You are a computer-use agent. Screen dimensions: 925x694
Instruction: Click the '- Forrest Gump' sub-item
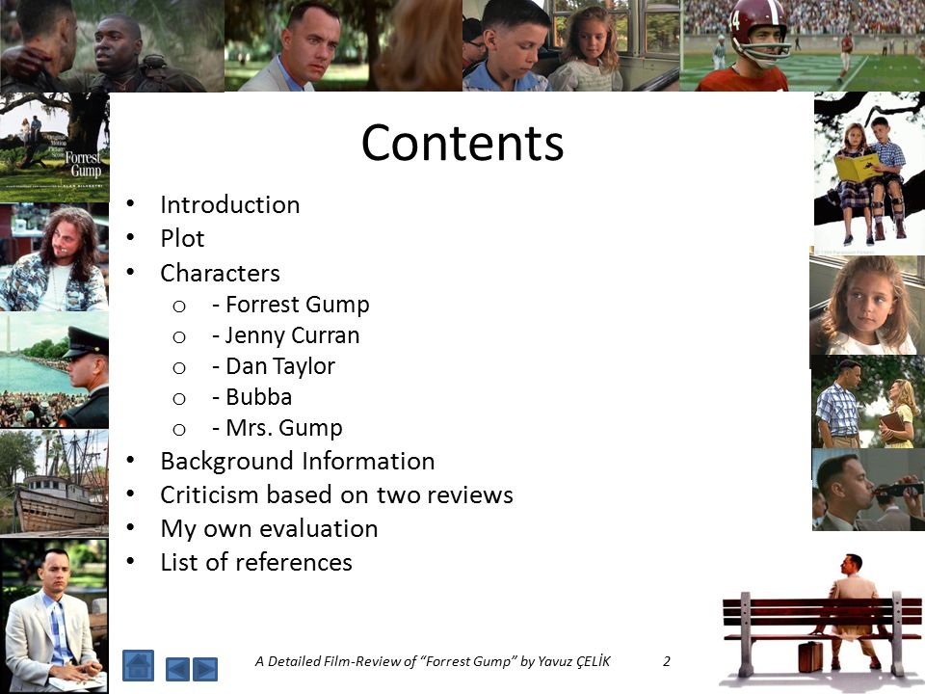click(x=290, y=306)
